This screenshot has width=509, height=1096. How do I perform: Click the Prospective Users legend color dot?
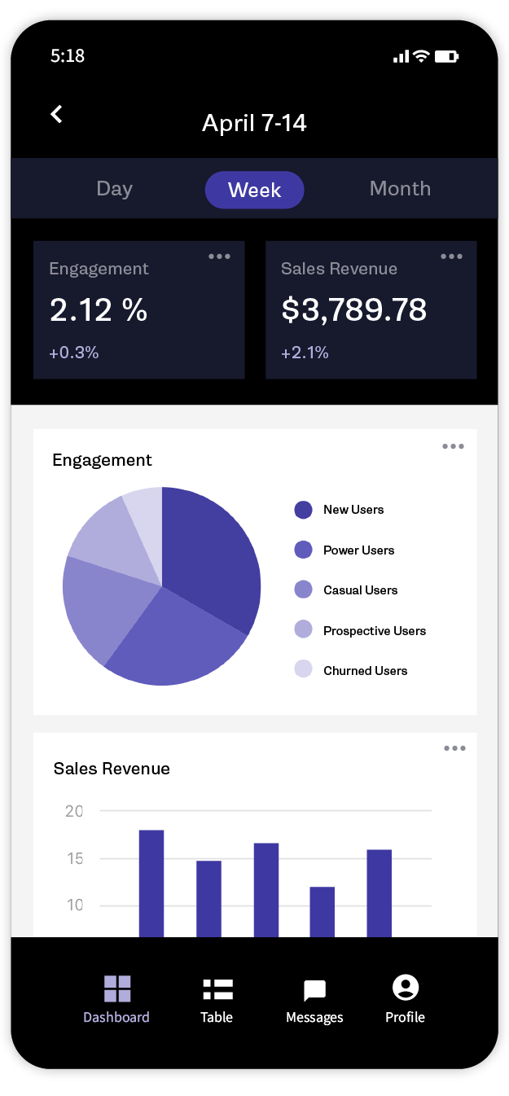coord(303,629)
